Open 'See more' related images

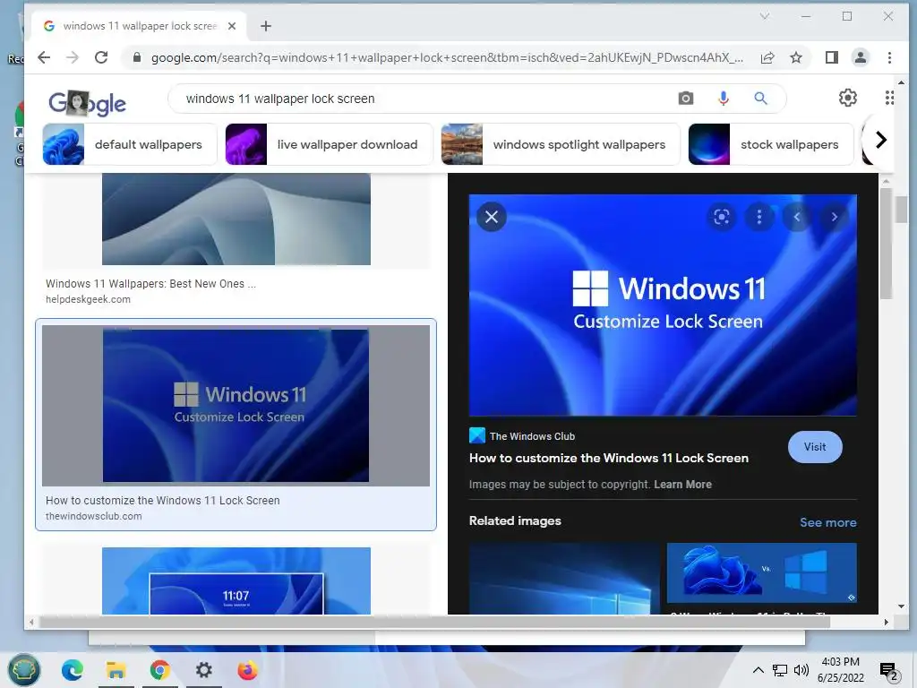pyautogui.click(x=828, y=522)
